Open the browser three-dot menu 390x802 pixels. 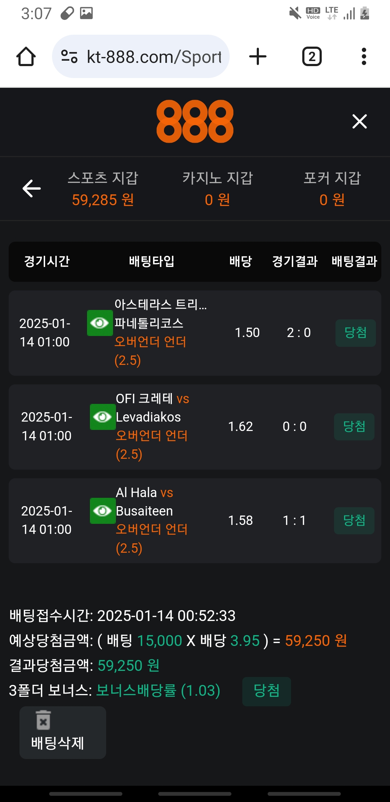click(364, 57)
